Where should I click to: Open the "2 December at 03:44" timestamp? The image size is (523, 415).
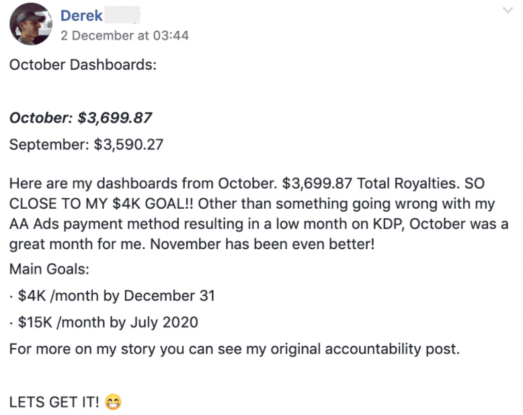point(124,36)
